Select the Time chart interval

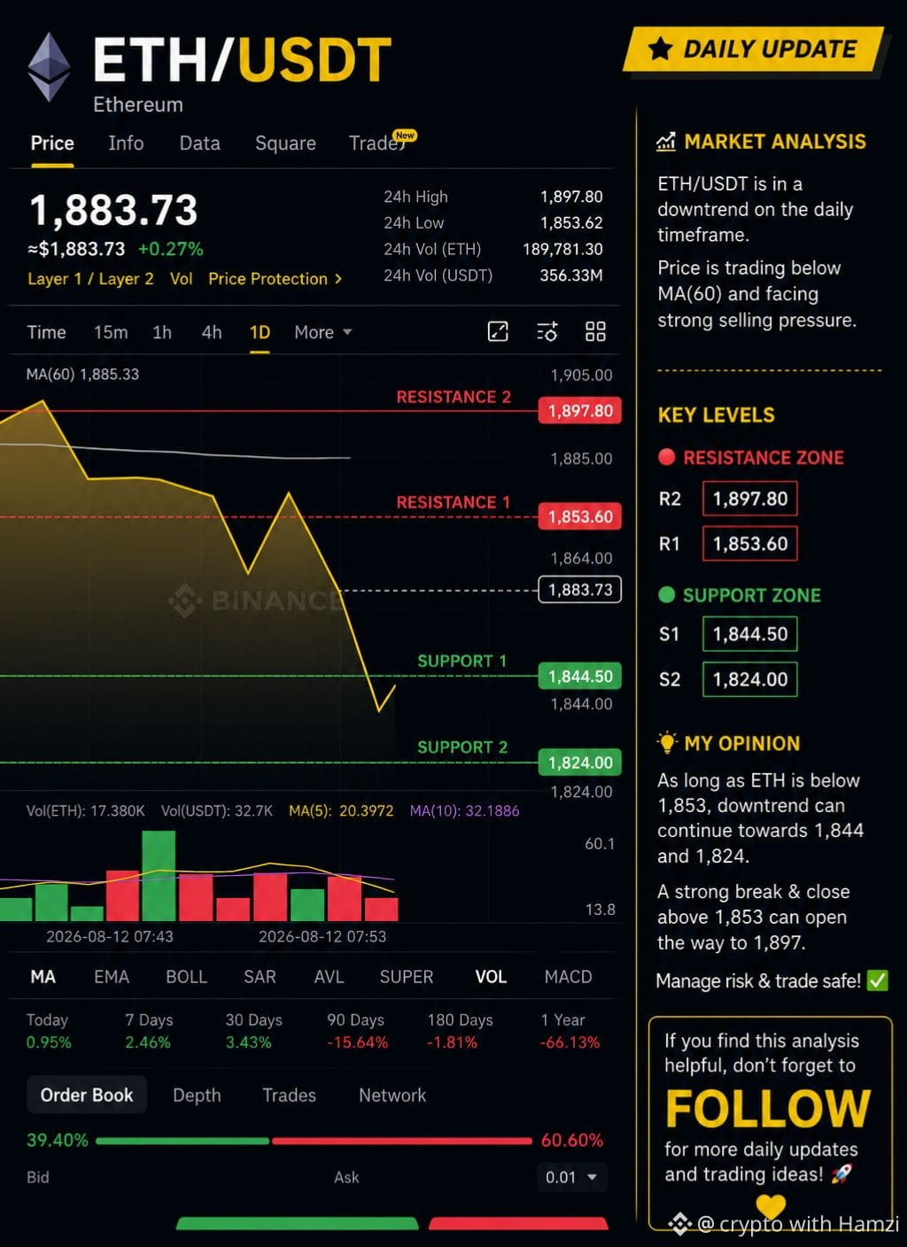(x=46, y=332)
